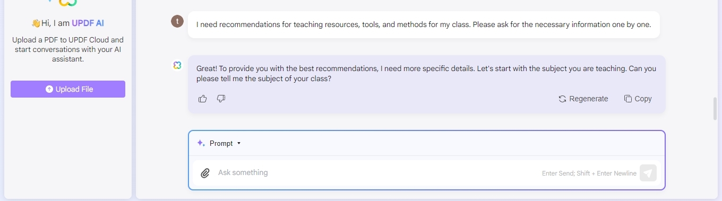Click the purple UPDF AI text

pyautogui.click(x=88, y=23)
